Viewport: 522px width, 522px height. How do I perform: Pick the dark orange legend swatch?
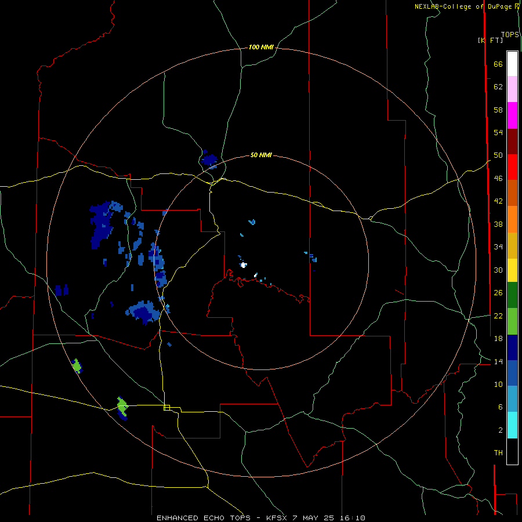pos(512,193)
